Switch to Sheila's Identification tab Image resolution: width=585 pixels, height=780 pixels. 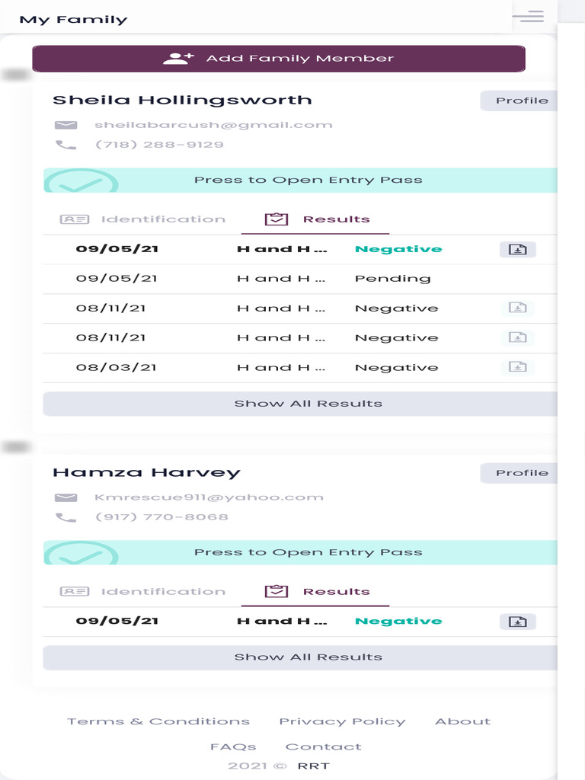[143, 219]
